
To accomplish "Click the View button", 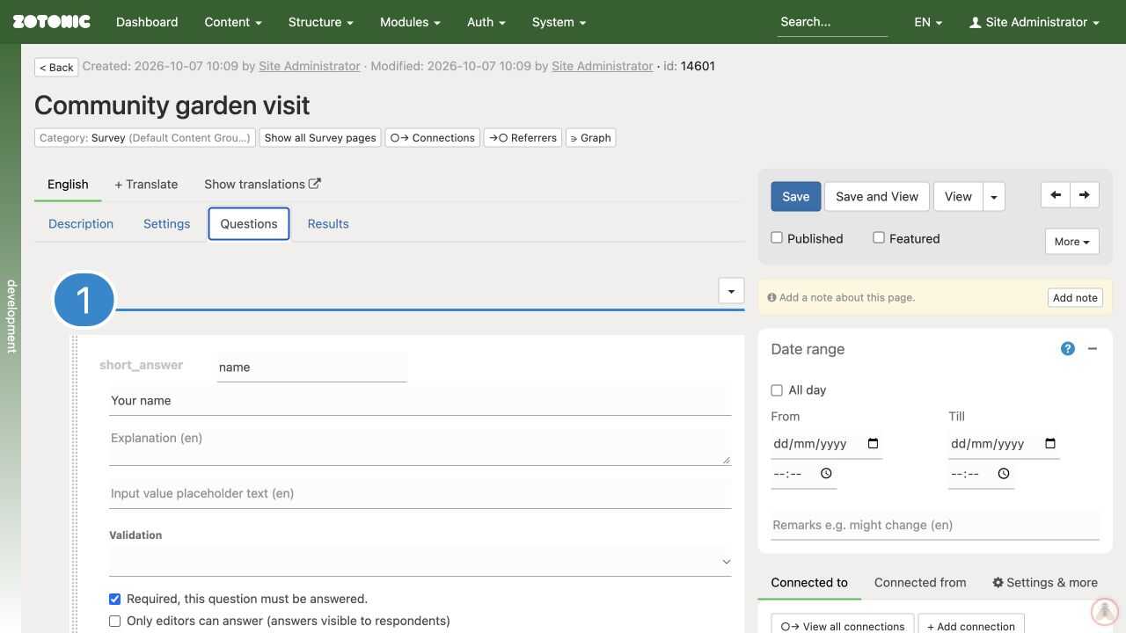I will click(958, 196).
